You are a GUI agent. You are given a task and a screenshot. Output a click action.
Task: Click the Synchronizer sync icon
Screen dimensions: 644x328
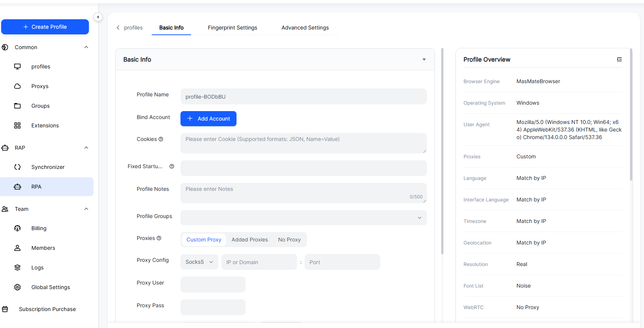tap(17, 167)
